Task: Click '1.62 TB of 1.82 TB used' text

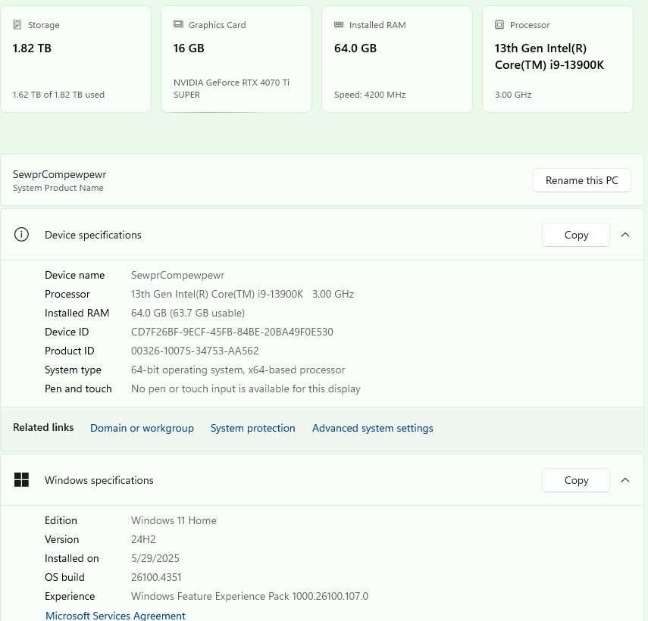Action: [x=58, y=95]
